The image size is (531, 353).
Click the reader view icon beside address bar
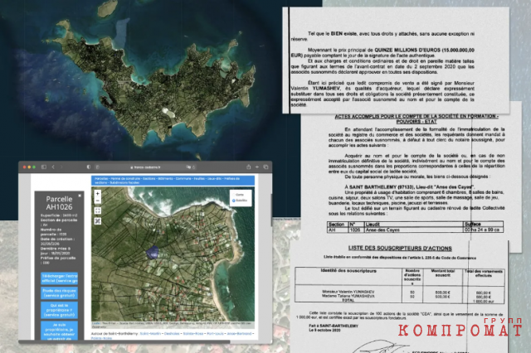click(98, 167)
